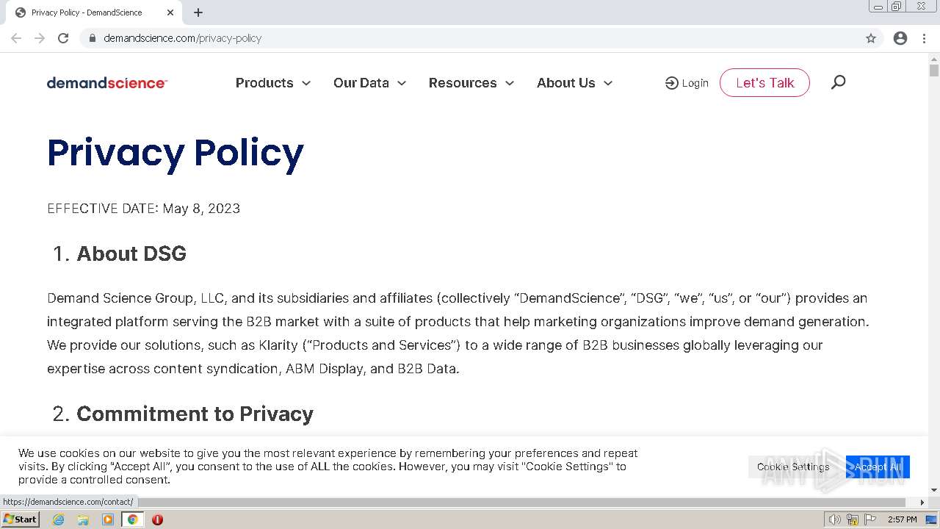Image resolution: width=940 pixels, height=529 pixels.
Task: Open a new tab with plus icon
Action: [198, 12]
